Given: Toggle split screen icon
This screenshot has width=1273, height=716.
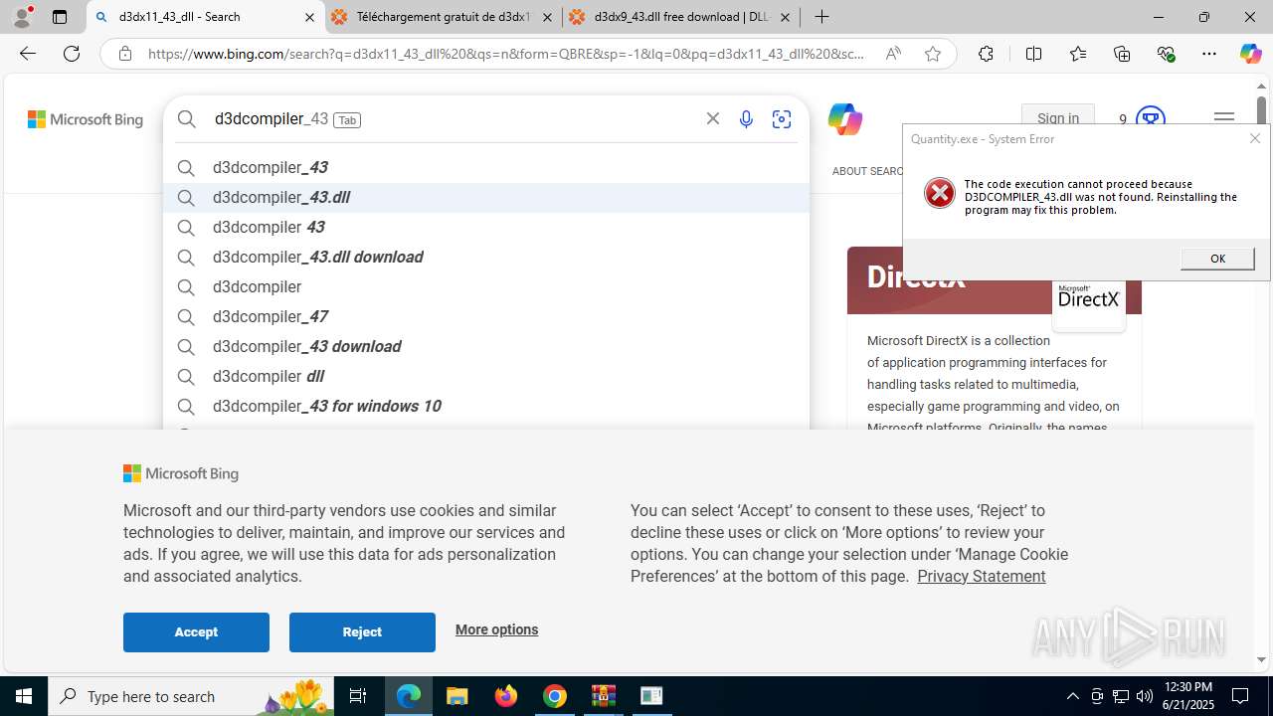Looking at the screenshot, I should (x=1033, y=54).
